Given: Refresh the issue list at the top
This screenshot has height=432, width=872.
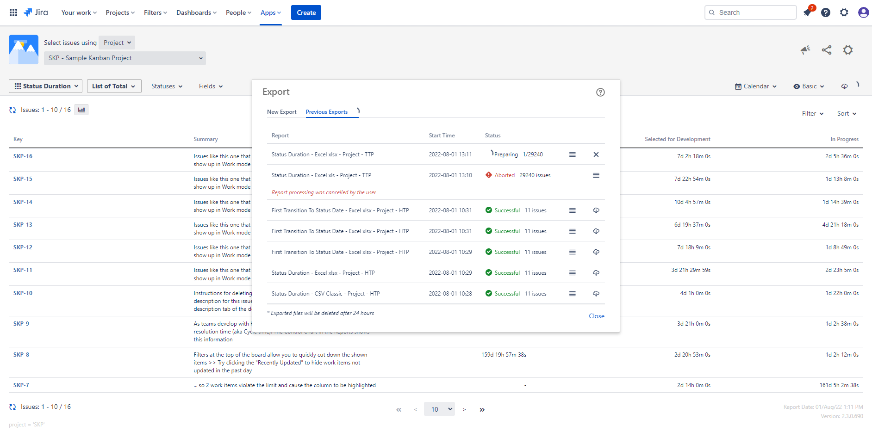Looking at the screenshot, I should (x=12, y=110).
